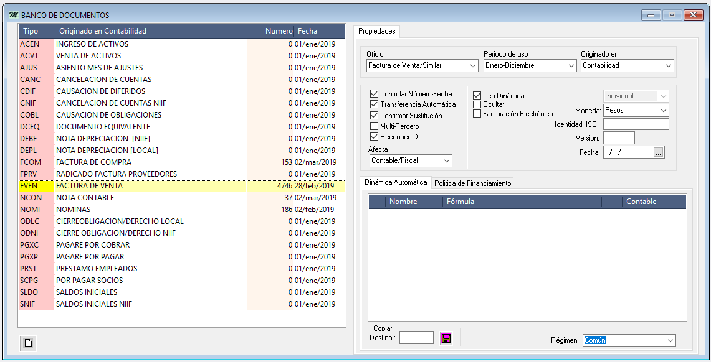Viewport: 711px width, 362px height.
Task: Click the application logo icon in title bar
Action: [x=13, y=15]
